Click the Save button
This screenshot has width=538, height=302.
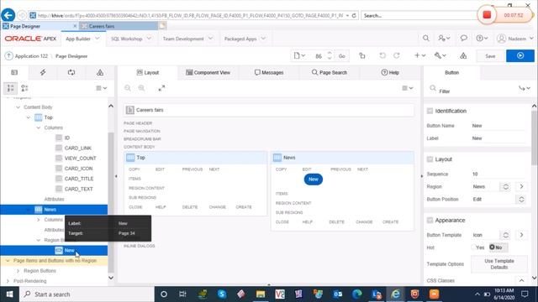pyautogui.click(x=490, y=56)
